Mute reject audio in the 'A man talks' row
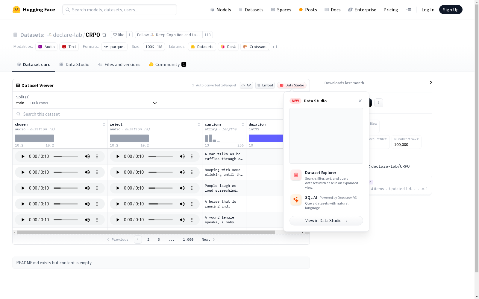The width and height of the screenshot is (479, 299). point(182,156)
